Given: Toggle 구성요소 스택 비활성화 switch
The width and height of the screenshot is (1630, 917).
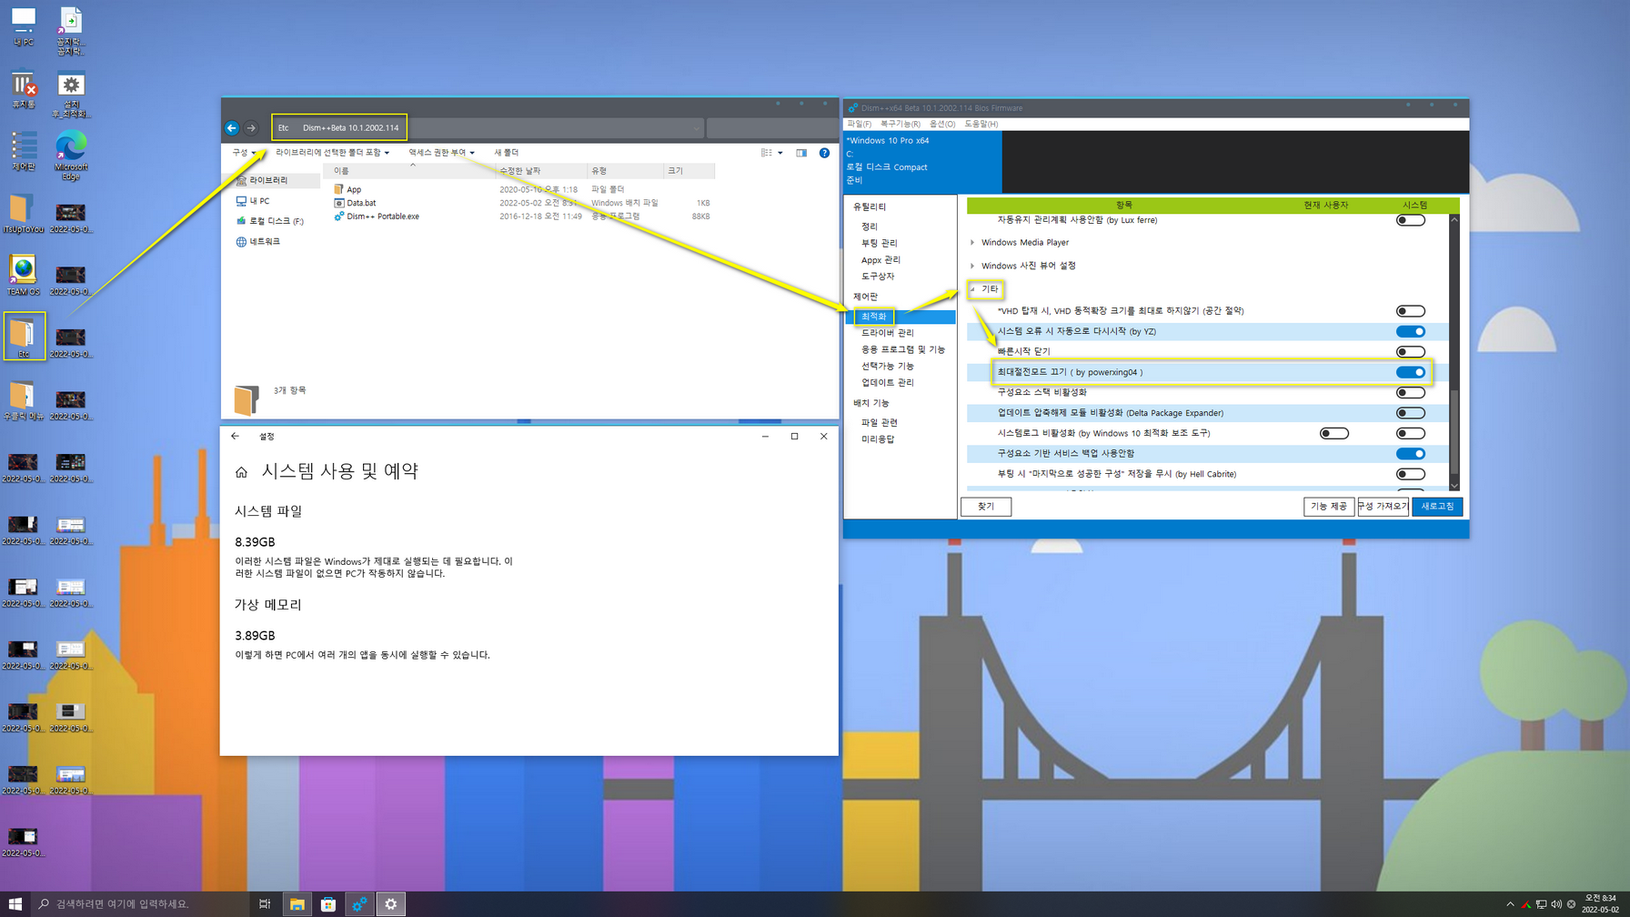Looking at the screenshot, I should coord(1410,393).
